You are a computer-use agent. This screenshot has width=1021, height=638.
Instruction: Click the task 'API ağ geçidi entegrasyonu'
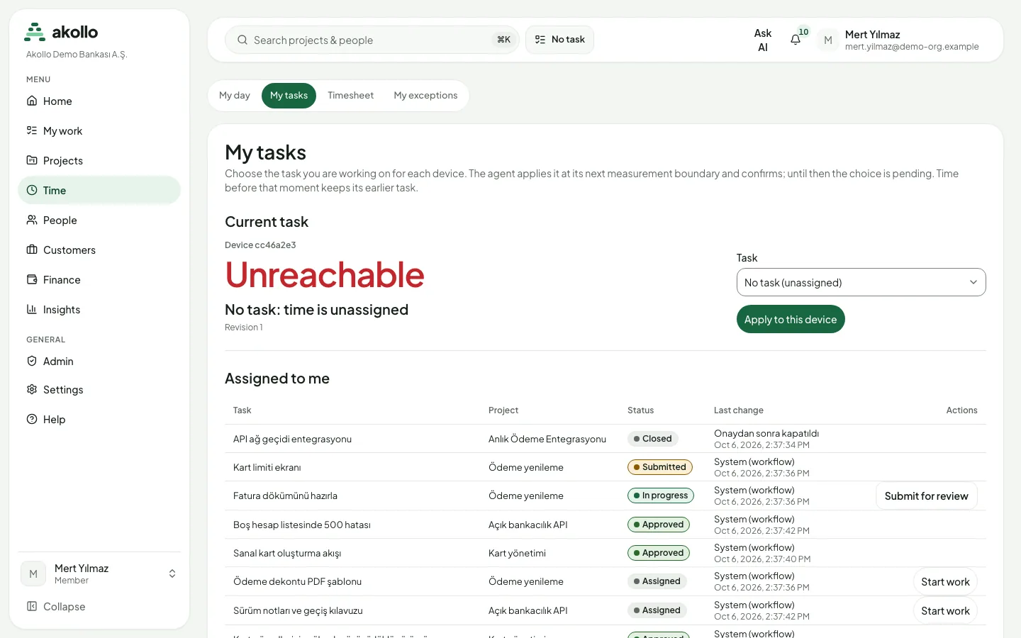click(x=292, y=440)
